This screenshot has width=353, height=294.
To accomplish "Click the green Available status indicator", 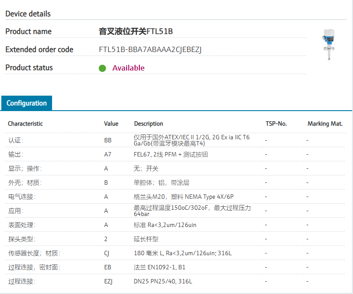I will pos(102,68).
